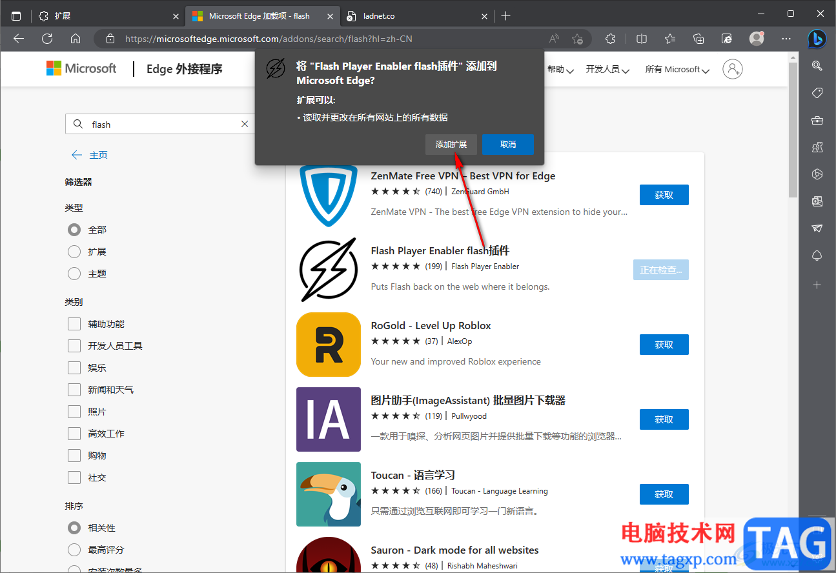Open the sidebar Drop paper plane icon

coord(817,229)
